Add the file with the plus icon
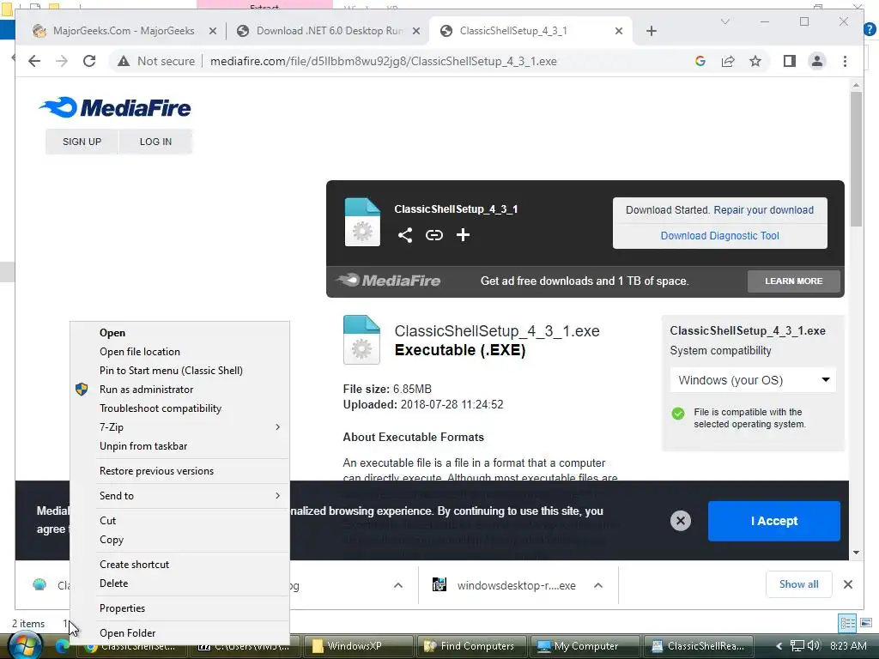The width and height of the screenshot is (879, 659). 463,235
